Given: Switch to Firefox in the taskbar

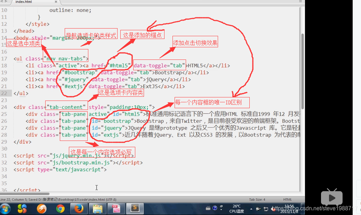Looking at the screenshot, I should coord(79,209).
